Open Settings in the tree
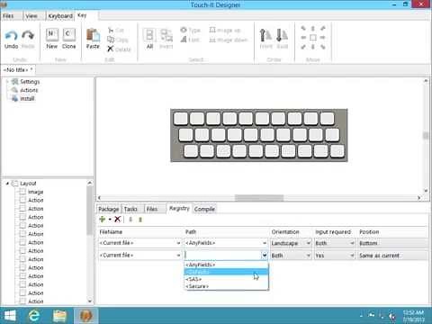432x324 pixels. (30, 82)
